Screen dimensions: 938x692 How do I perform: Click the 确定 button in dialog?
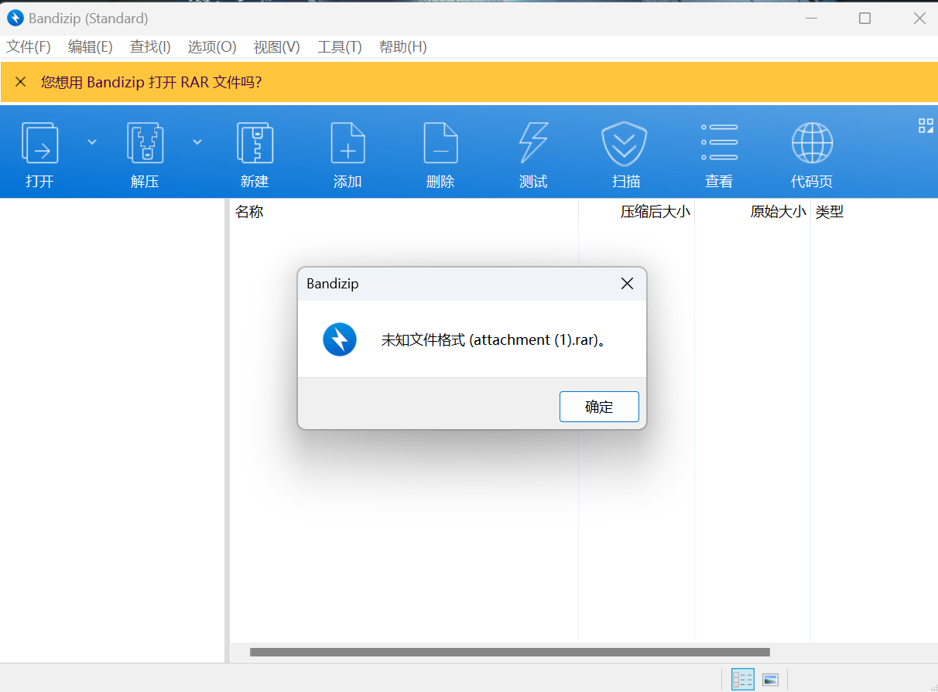click(x=599, y=407)
